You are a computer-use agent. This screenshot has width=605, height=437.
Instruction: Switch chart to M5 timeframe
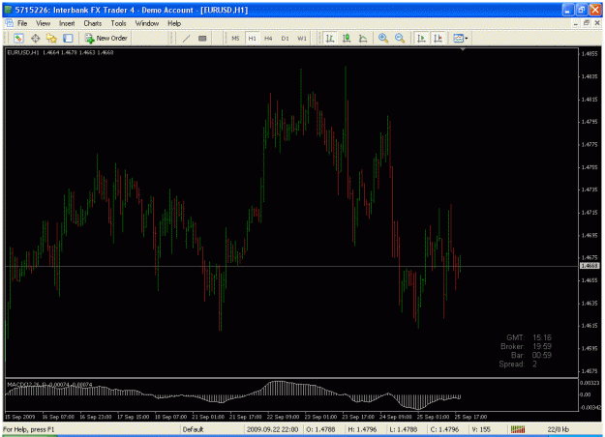[235, 38]
